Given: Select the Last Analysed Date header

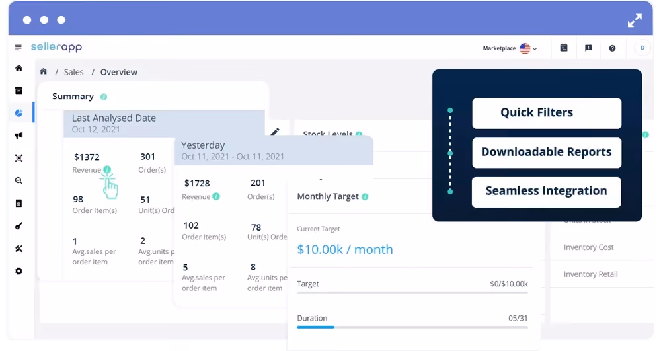Looking at the screenshot, I should click(164, 124).
